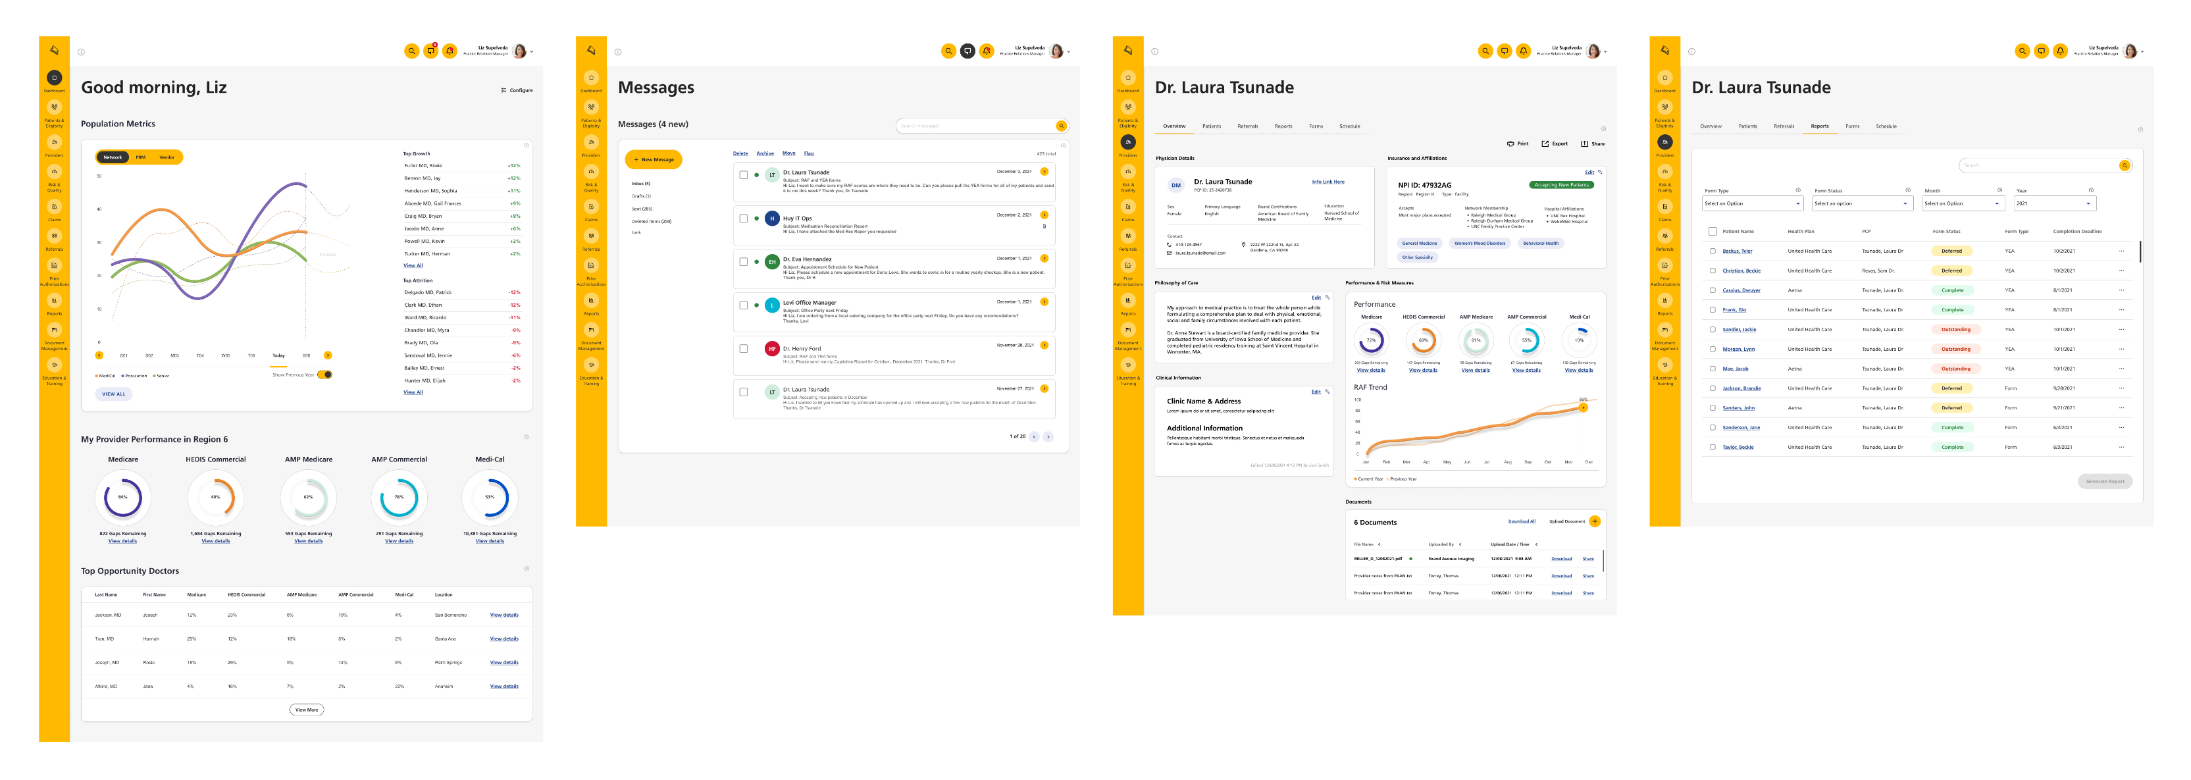Viewport: 2191px width, 780px height.
Task: Click Configure icon on dashboard screen
Action: click(x=503, y=90)
